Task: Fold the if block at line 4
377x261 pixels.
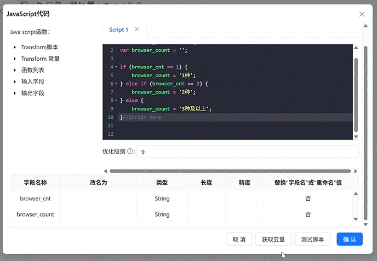Action: 116,67
